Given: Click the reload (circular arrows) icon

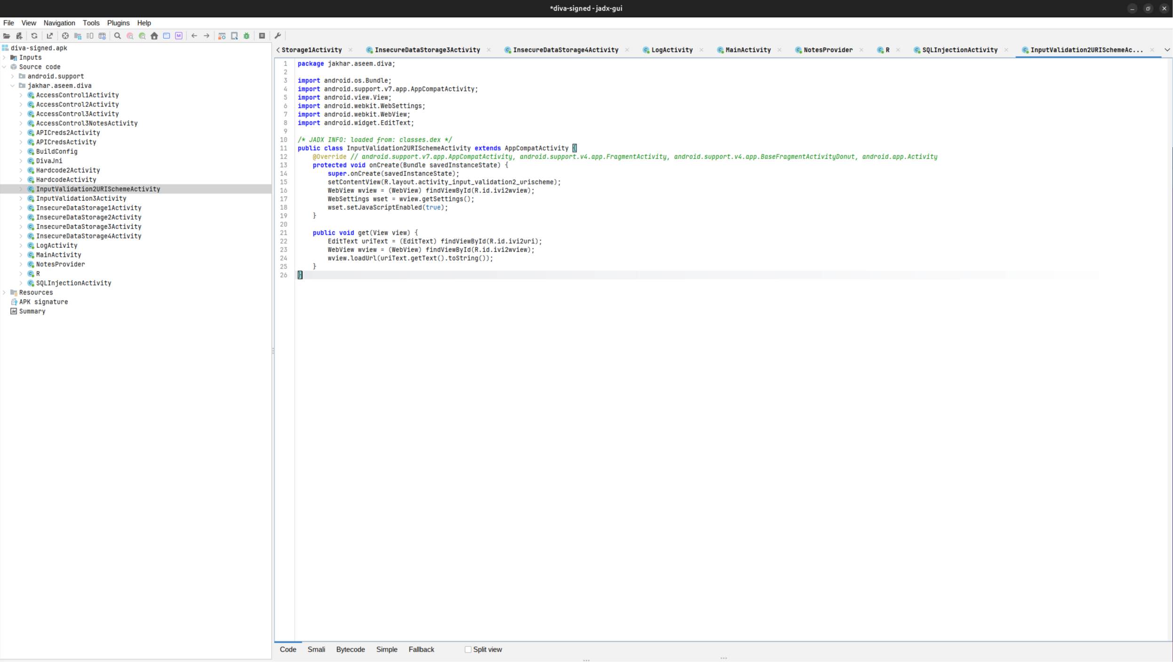Looking at the screenshot, I should pos(34,36).
